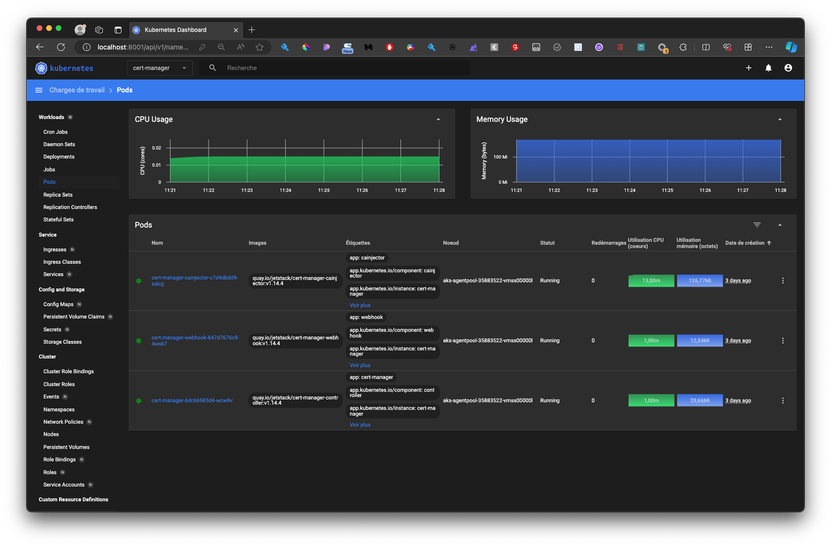The height and width of the screenshot is (547, 831).
Task: Toggle the hamburger navigation menu
Action: pyautogui.click(x=39, y=90)
